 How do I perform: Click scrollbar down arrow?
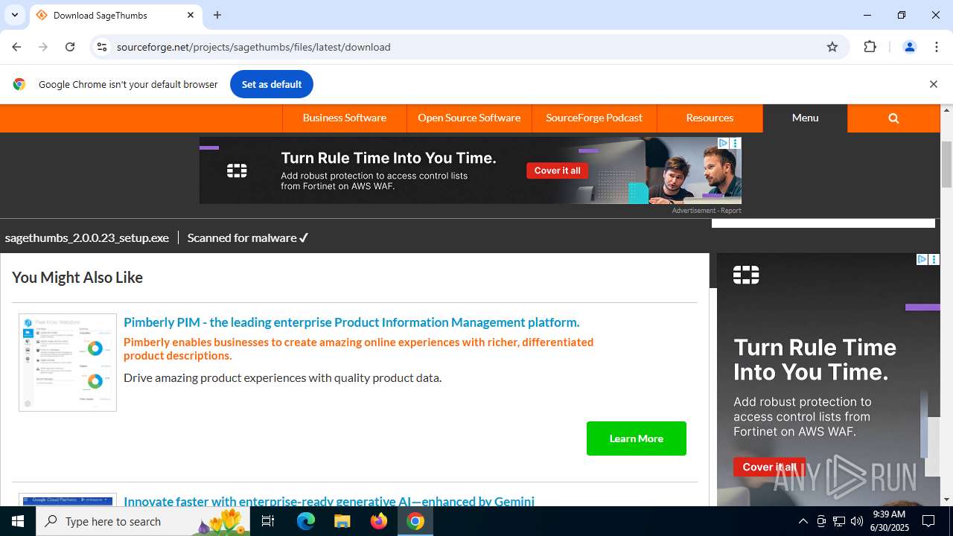(946, 500)
